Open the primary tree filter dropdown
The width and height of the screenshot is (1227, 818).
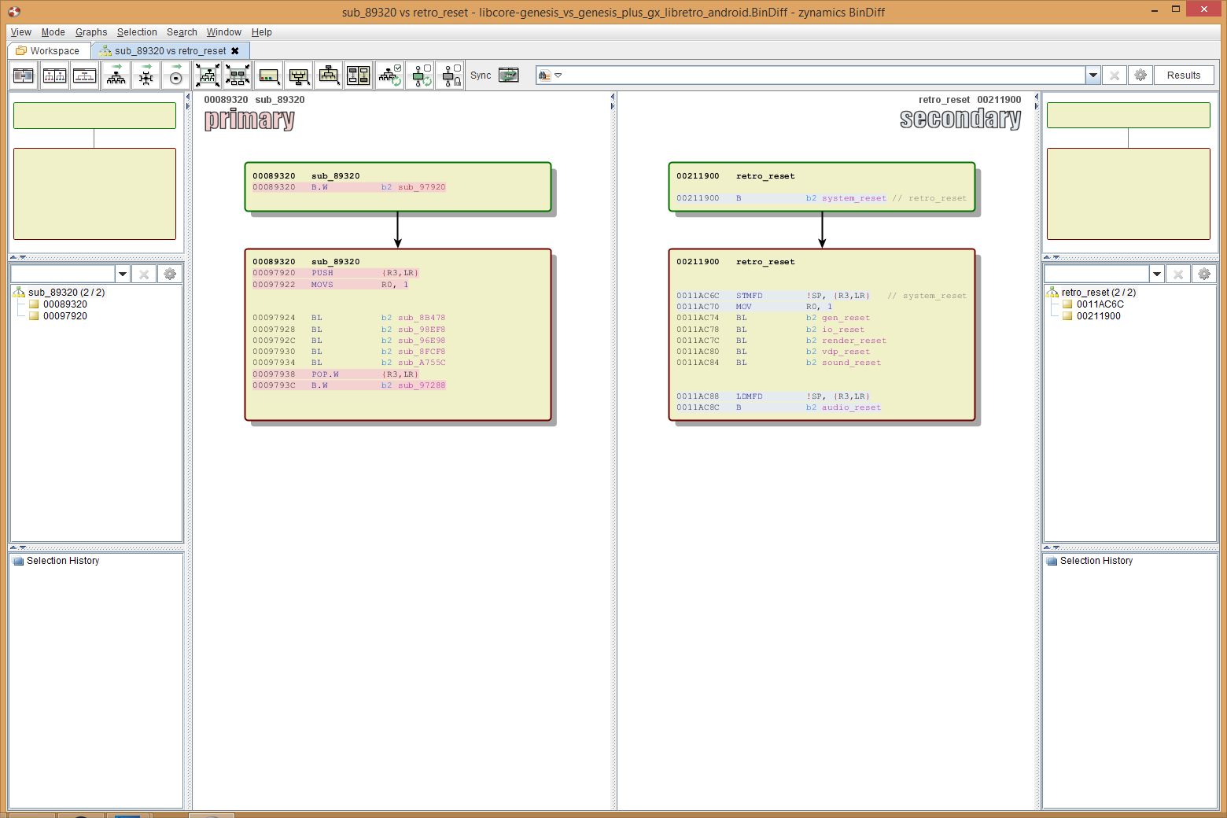tap(123, 274)
